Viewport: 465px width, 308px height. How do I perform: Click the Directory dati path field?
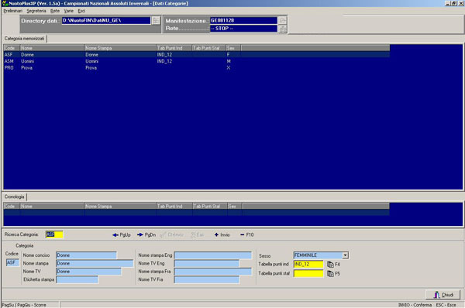point(106,20)
